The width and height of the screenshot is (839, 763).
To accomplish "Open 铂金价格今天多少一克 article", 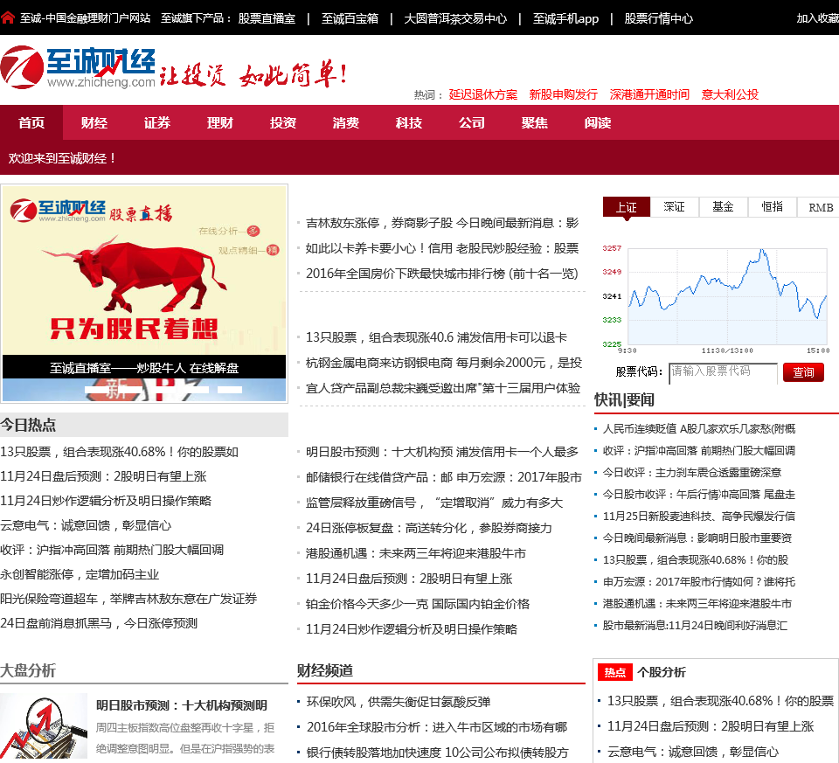I will click(x=418, y=604).
